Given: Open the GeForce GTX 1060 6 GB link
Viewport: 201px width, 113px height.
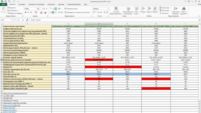Looking at the screenshot, I should coord(12,105).
